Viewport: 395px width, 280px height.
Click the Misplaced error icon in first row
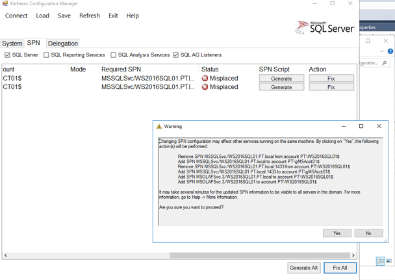click(205, 79)
